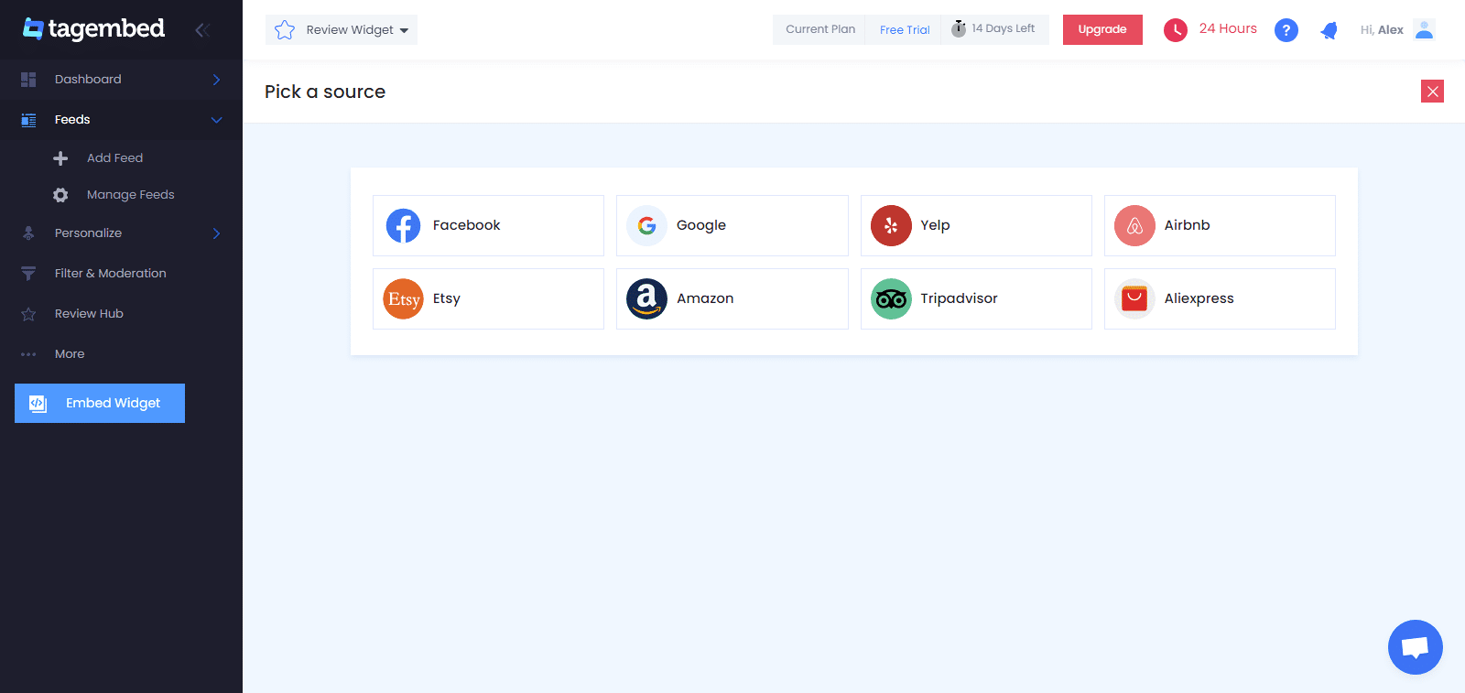Image resolution: width=1465 pixels, height=693 pixels.
Task: Click the user profile avatar icon
Action: pyautogui.click(x=1424, y=29)
